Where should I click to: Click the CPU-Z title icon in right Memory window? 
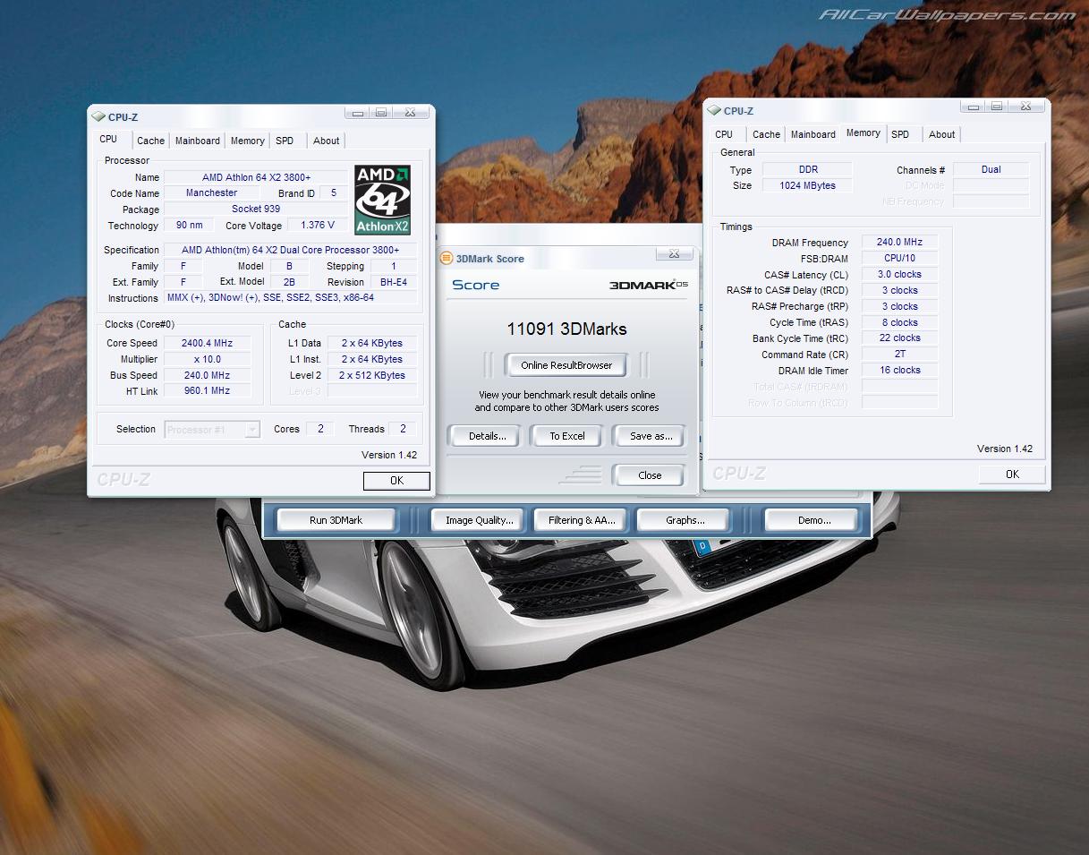click(714, 110)
